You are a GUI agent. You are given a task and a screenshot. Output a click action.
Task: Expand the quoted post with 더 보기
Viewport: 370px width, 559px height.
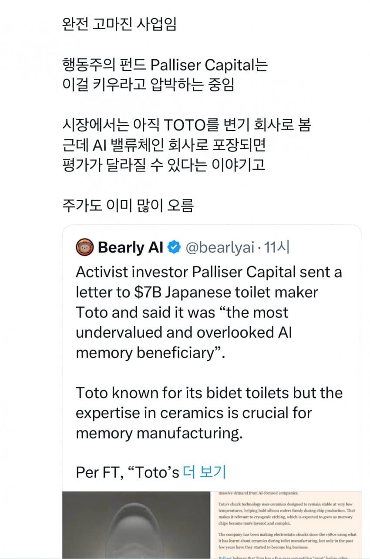tap(205, 472)
